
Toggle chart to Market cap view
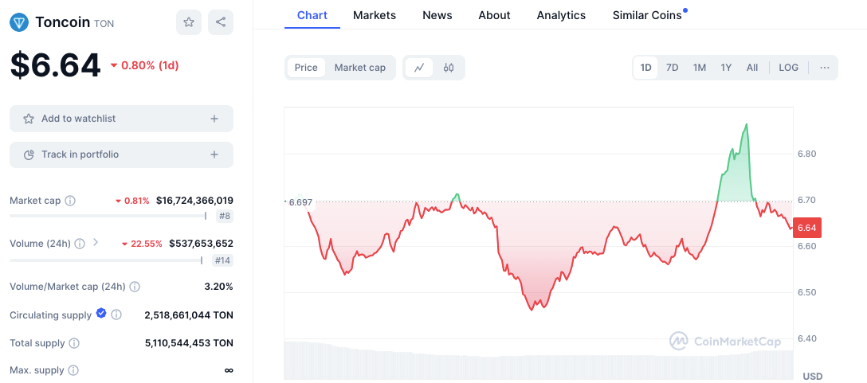(x=359, y=68)
